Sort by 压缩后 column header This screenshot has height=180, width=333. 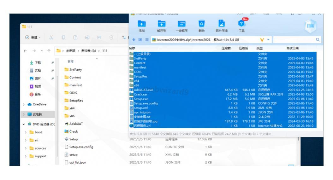(243, 48)
